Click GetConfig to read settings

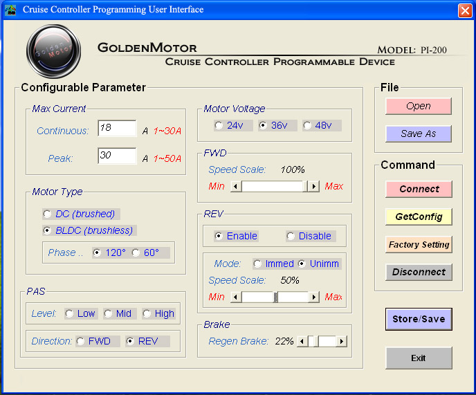pos(419,217)
